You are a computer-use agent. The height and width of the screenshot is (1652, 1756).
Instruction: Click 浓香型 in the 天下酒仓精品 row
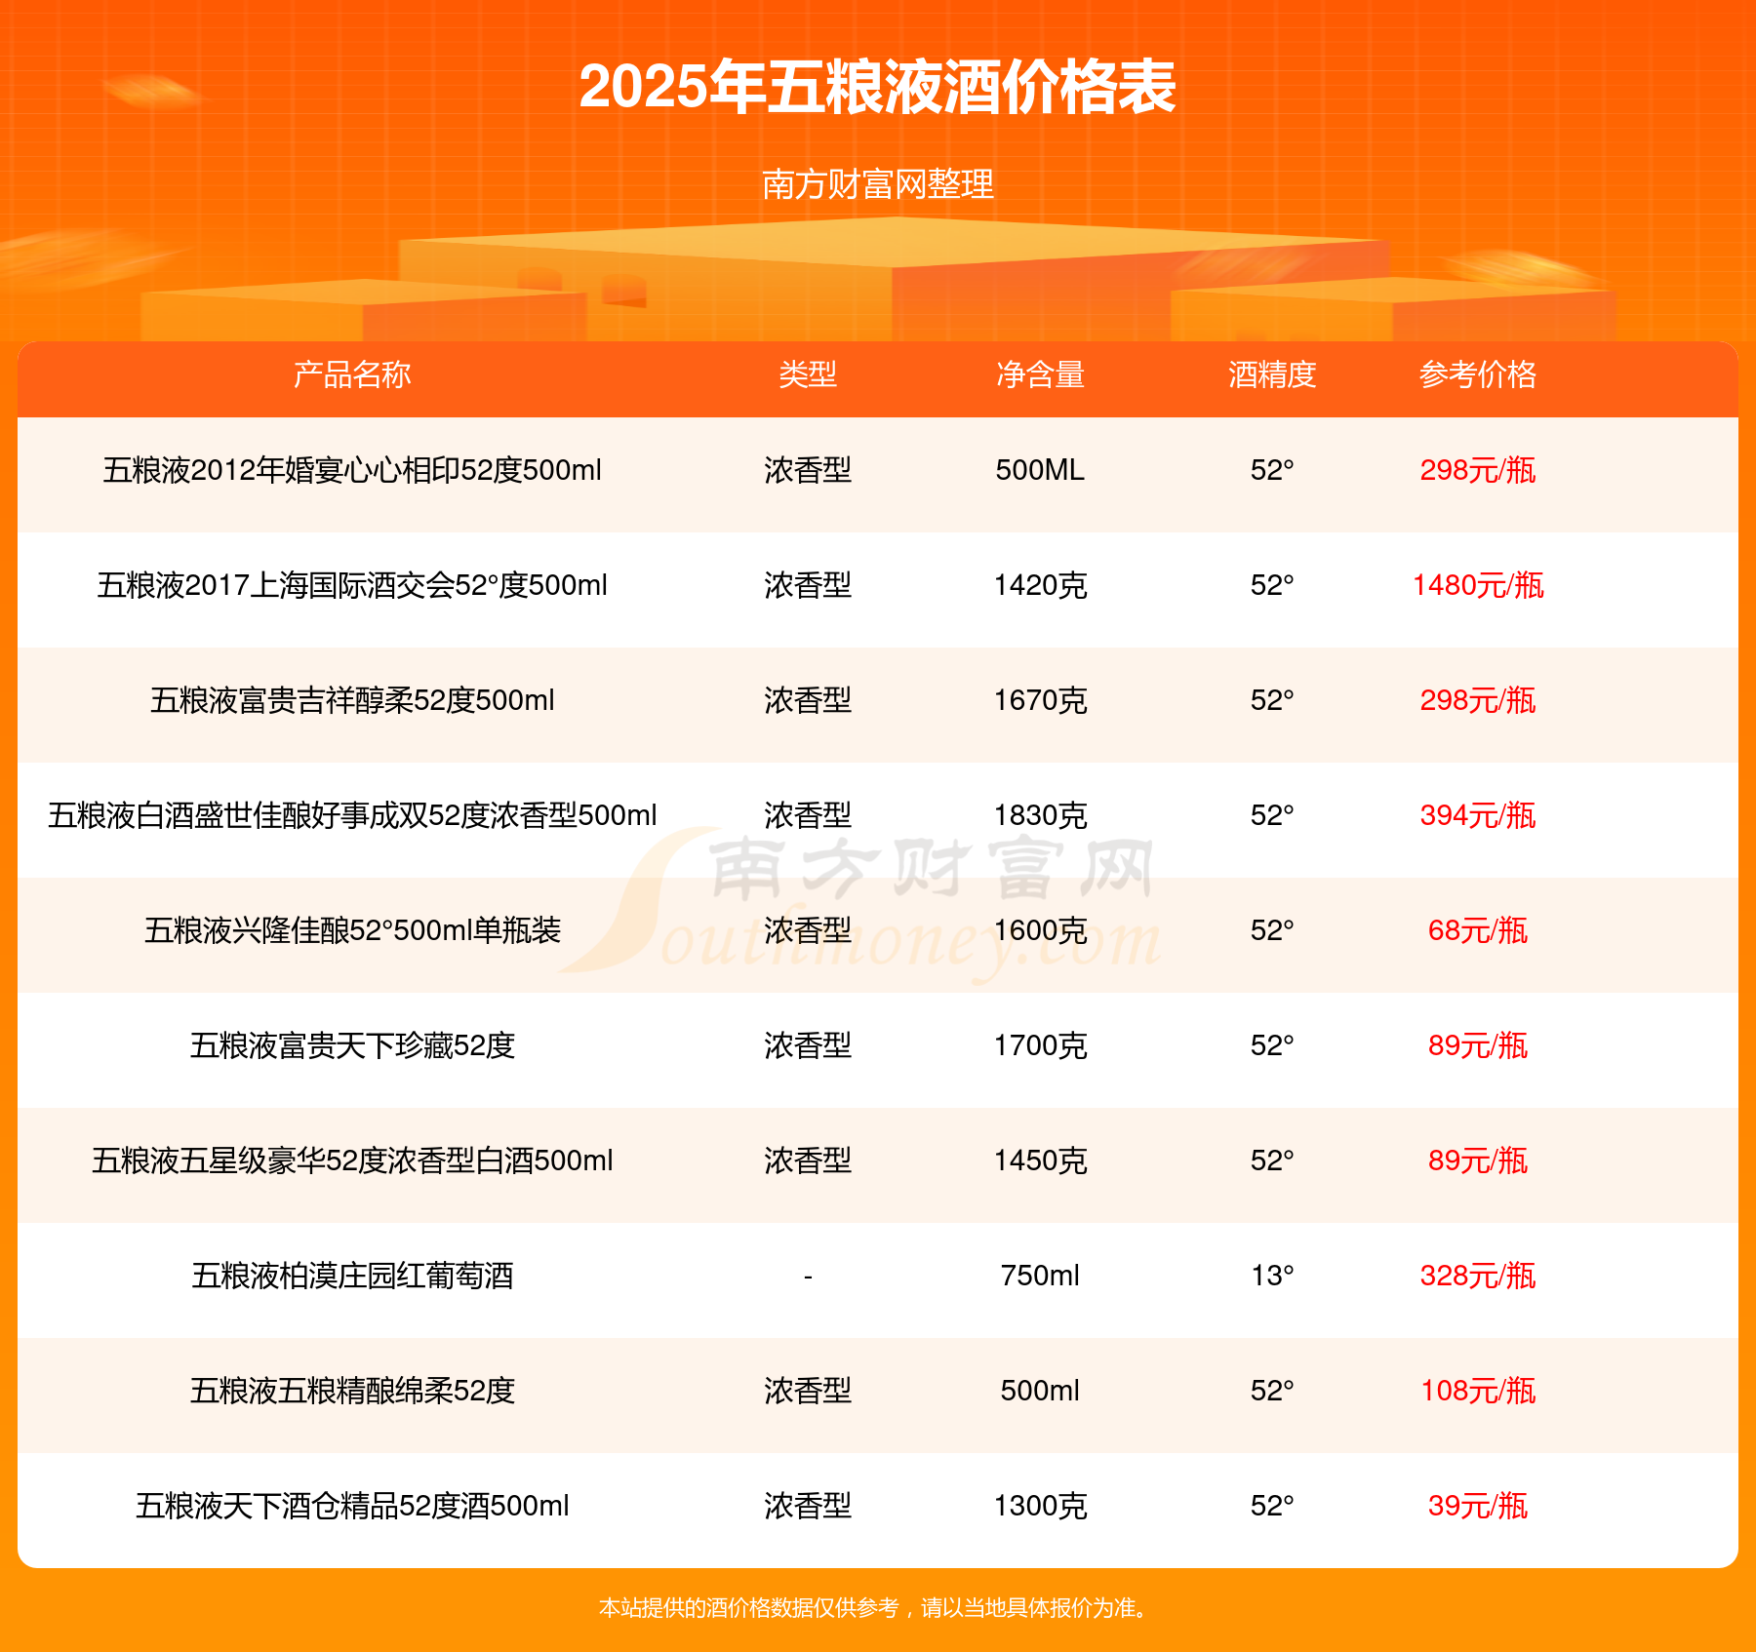point(808,1506)
